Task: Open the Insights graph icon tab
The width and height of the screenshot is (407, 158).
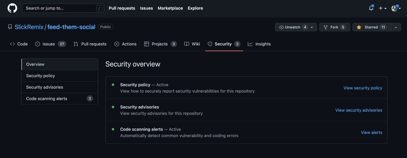Action: [250, 44]
